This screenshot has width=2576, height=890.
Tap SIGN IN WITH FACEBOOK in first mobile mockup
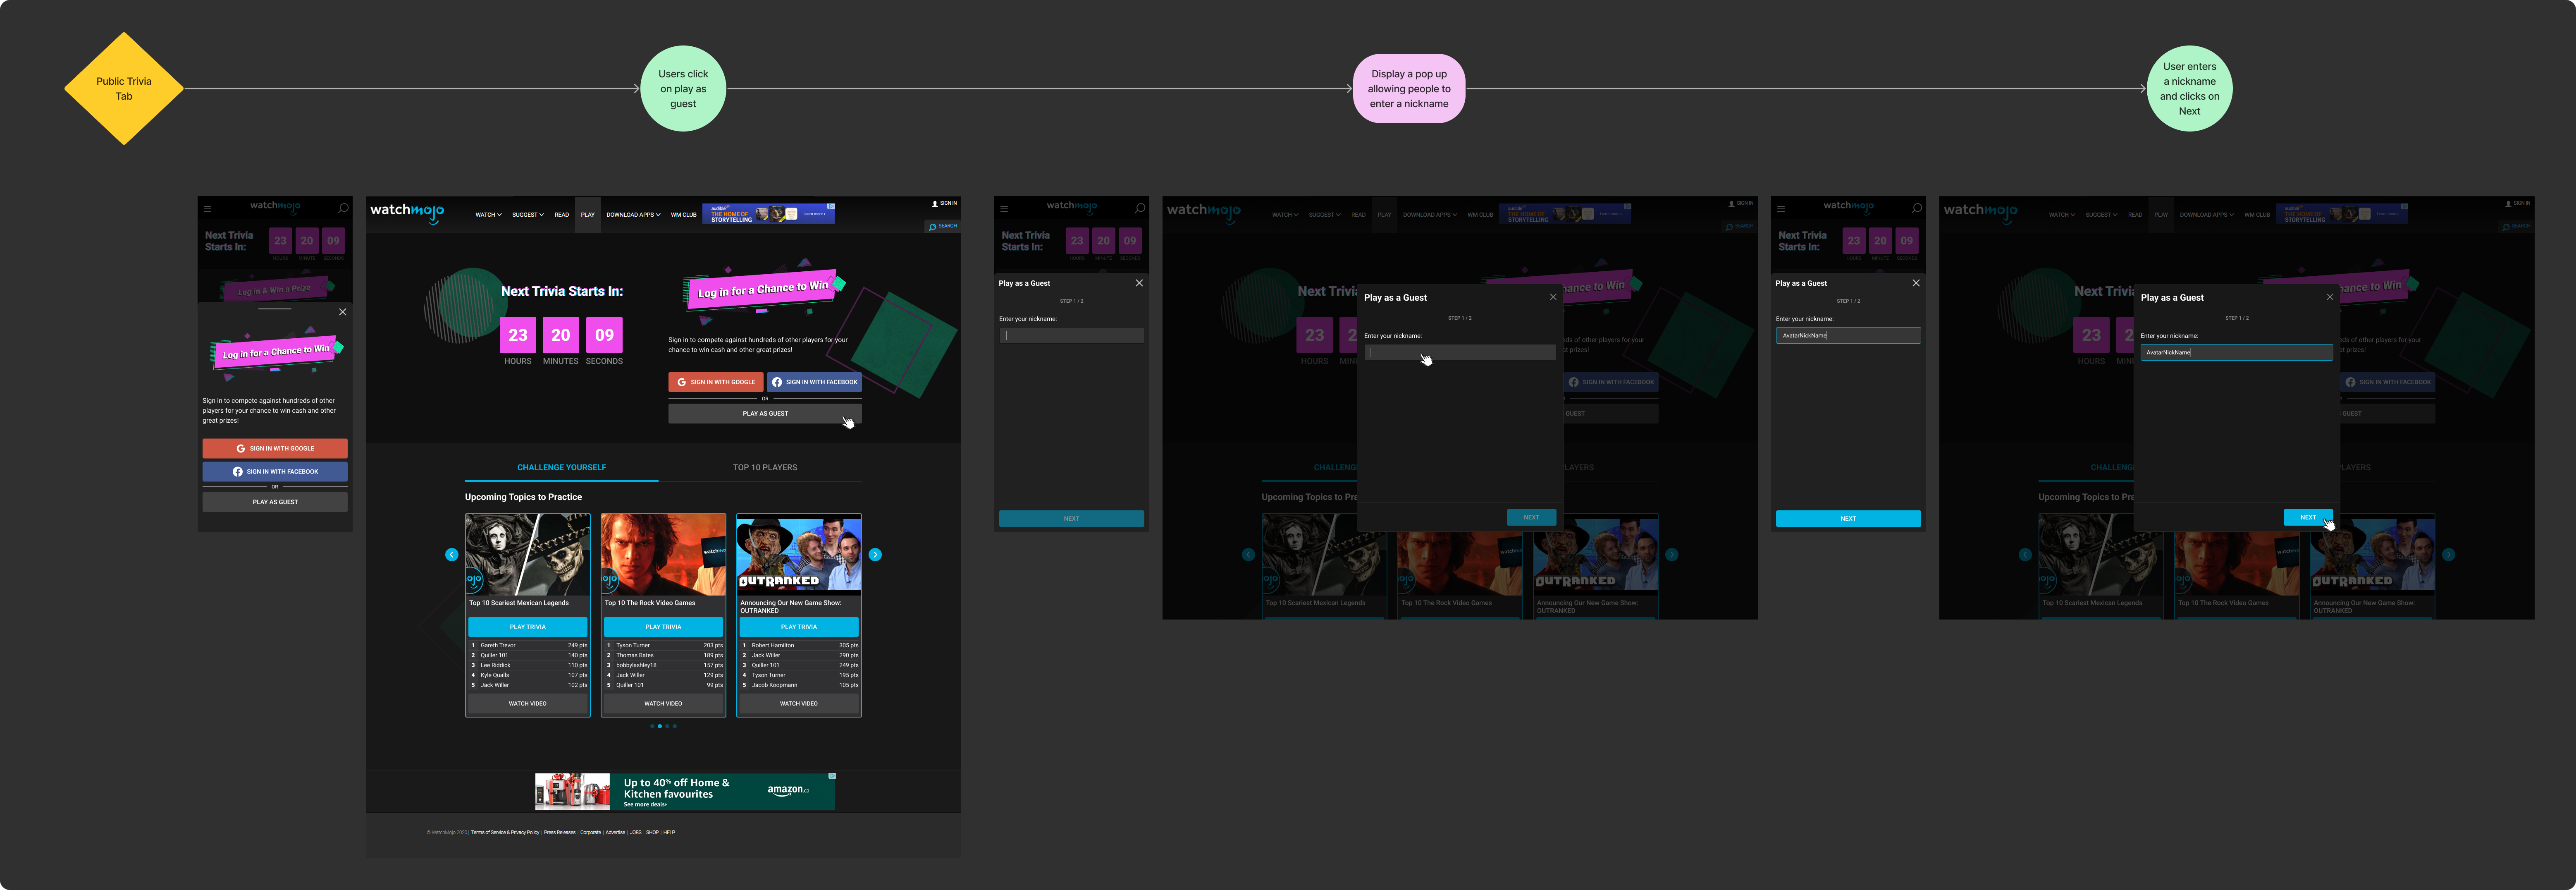275,471
